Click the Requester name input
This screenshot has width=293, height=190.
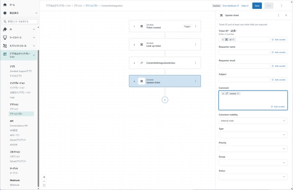[x=244, y=52]
